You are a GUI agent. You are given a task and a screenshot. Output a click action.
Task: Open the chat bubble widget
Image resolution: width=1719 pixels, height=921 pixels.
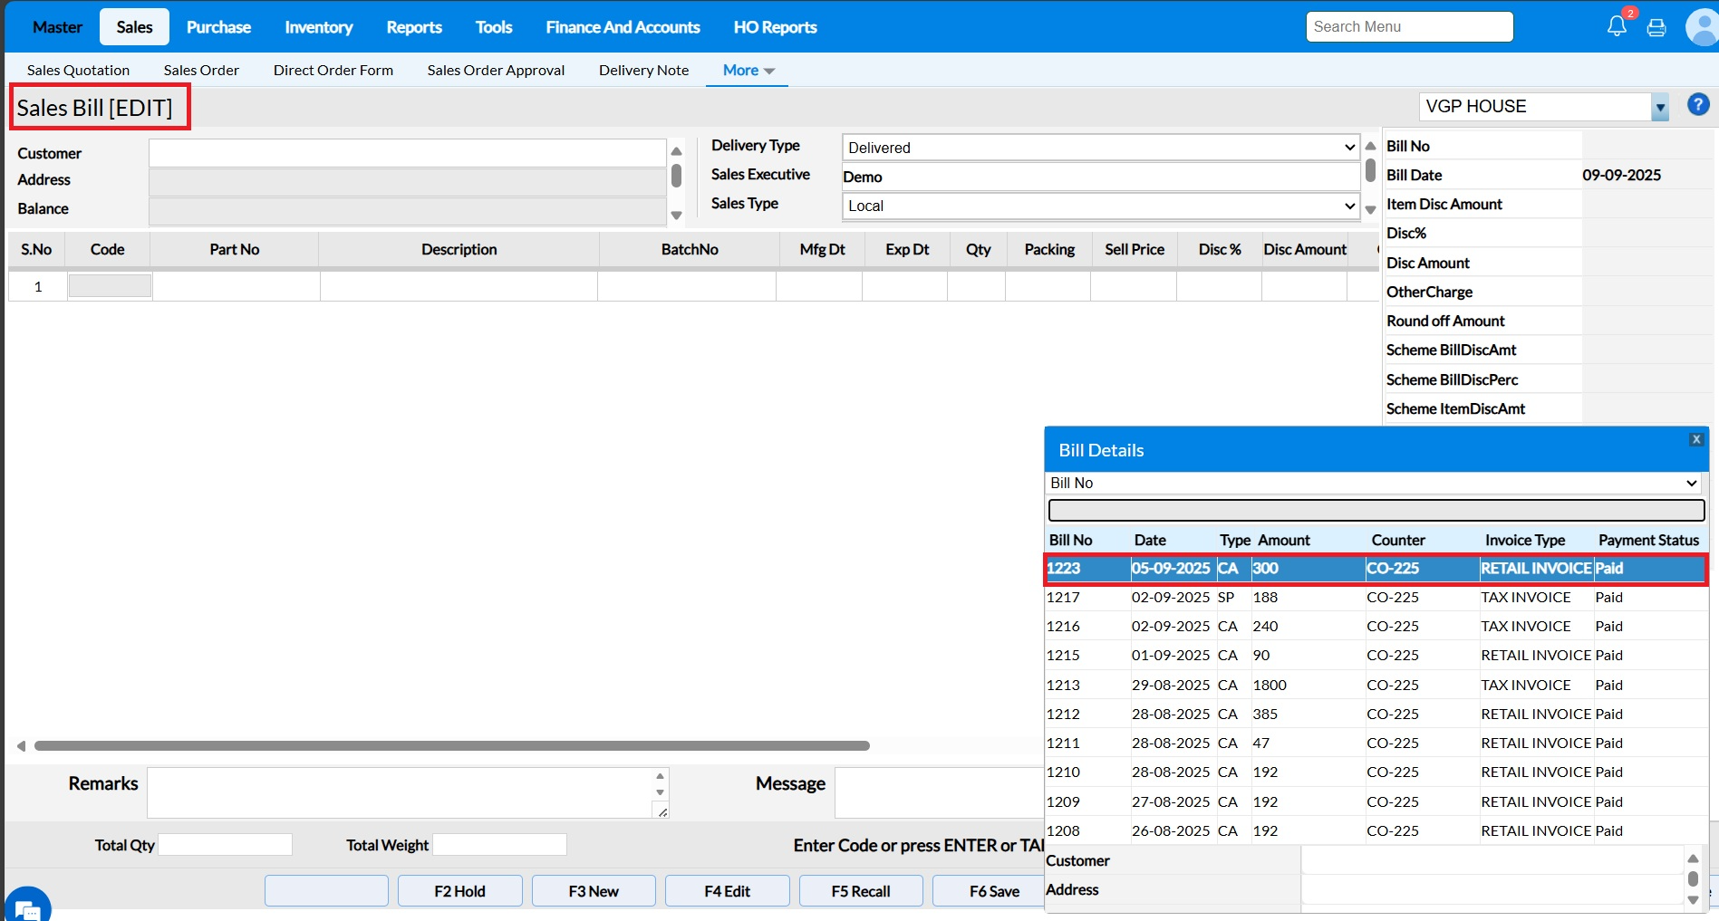pyautogui.click(x=26, y=907)
